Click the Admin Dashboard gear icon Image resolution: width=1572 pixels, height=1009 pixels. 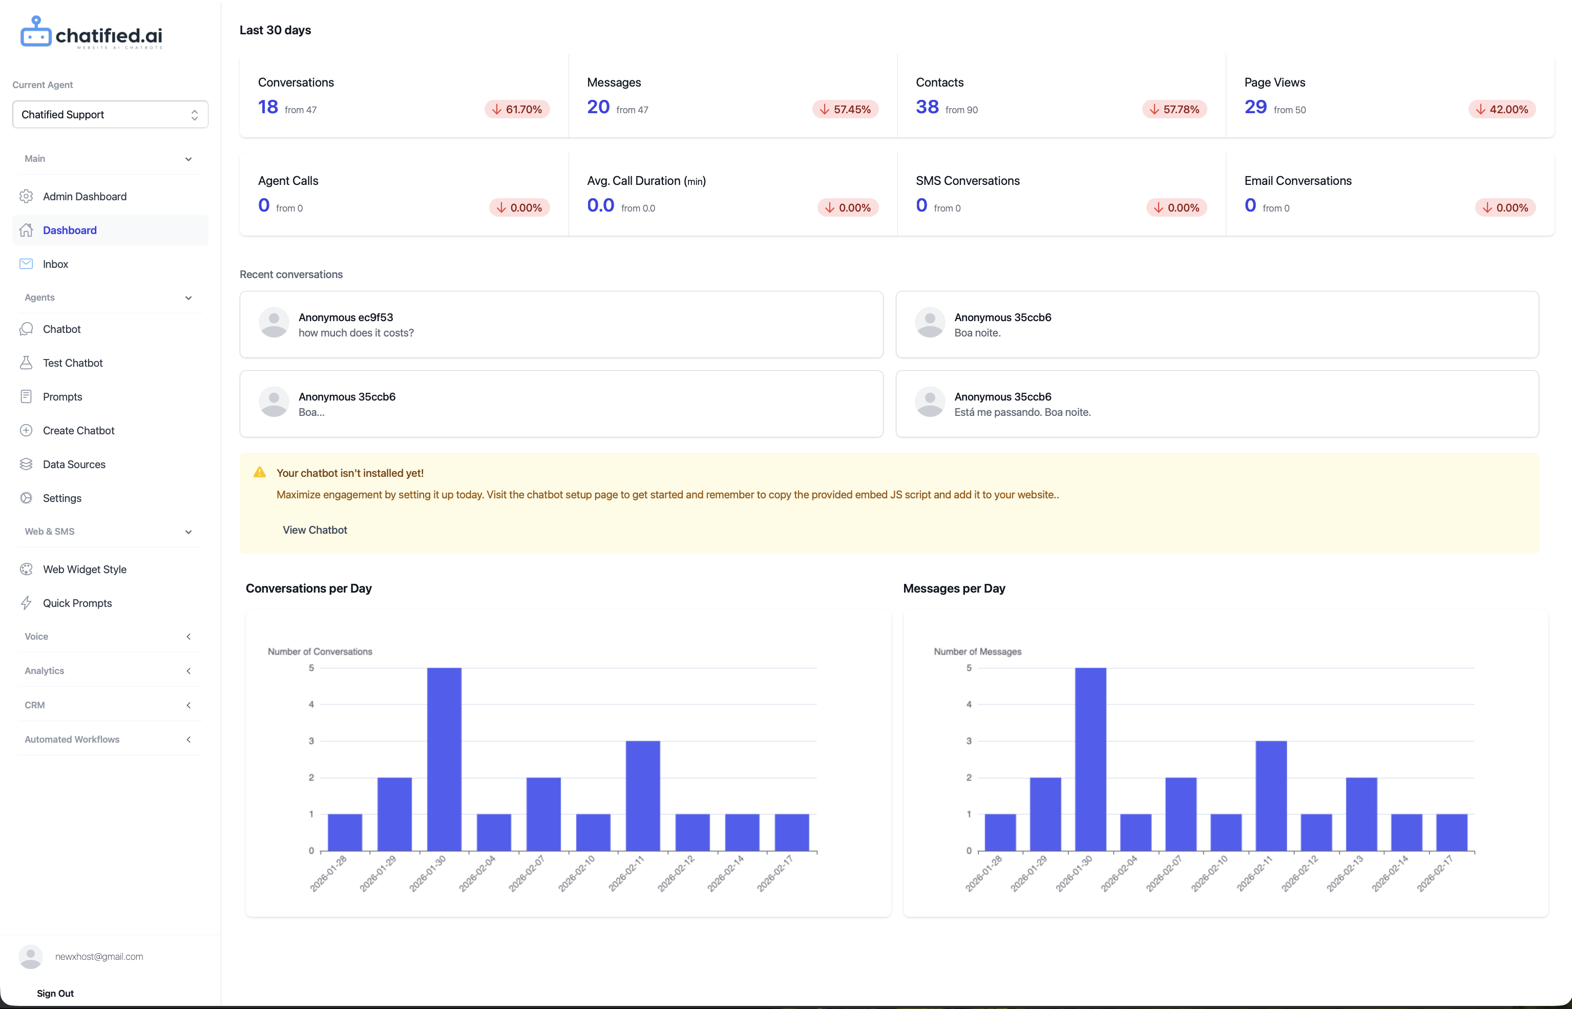click(26, 197)
